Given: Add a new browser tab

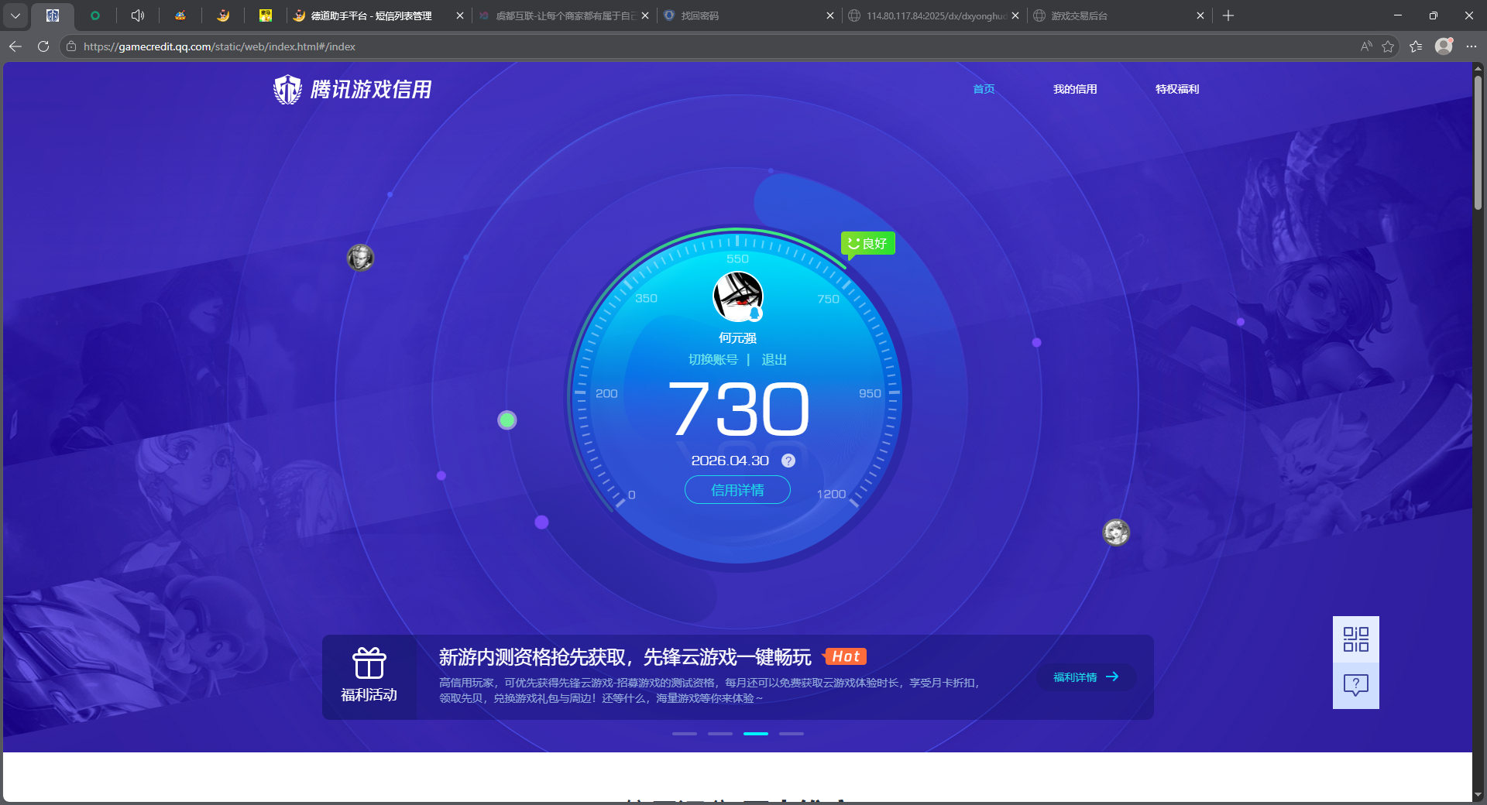Looking at the screenshot, I should point(1228,15).
